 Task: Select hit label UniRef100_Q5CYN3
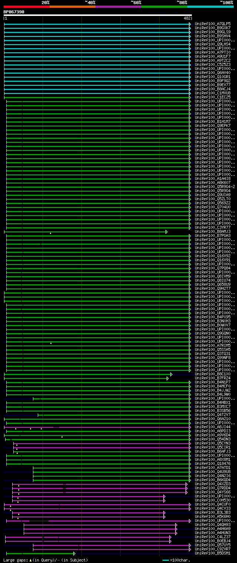pyautogui.click(x=213, y=443)
